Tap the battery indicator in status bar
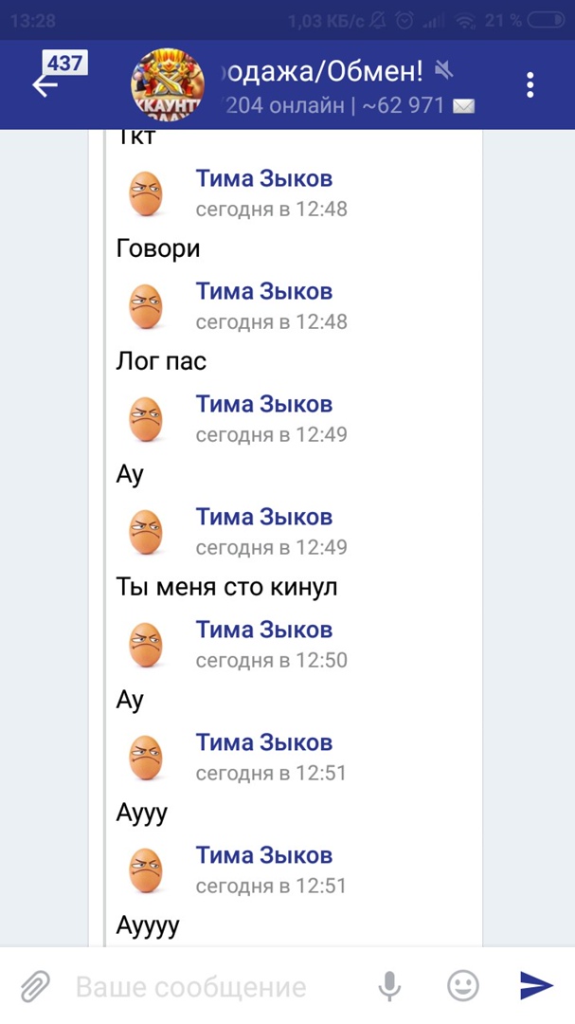The height and width of the screenshot is (1024, 575). coord(546,20)
